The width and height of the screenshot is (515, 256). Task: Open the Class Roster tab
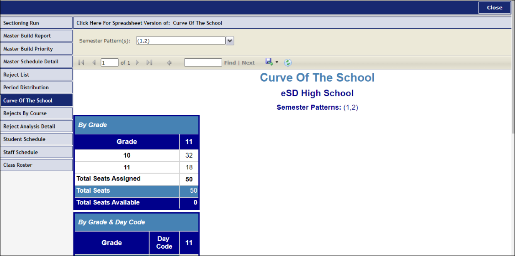click(37, 165)
